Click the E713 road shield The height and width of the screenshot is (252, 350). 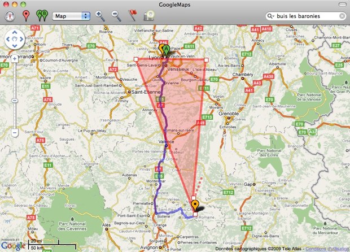click(207, 117)
